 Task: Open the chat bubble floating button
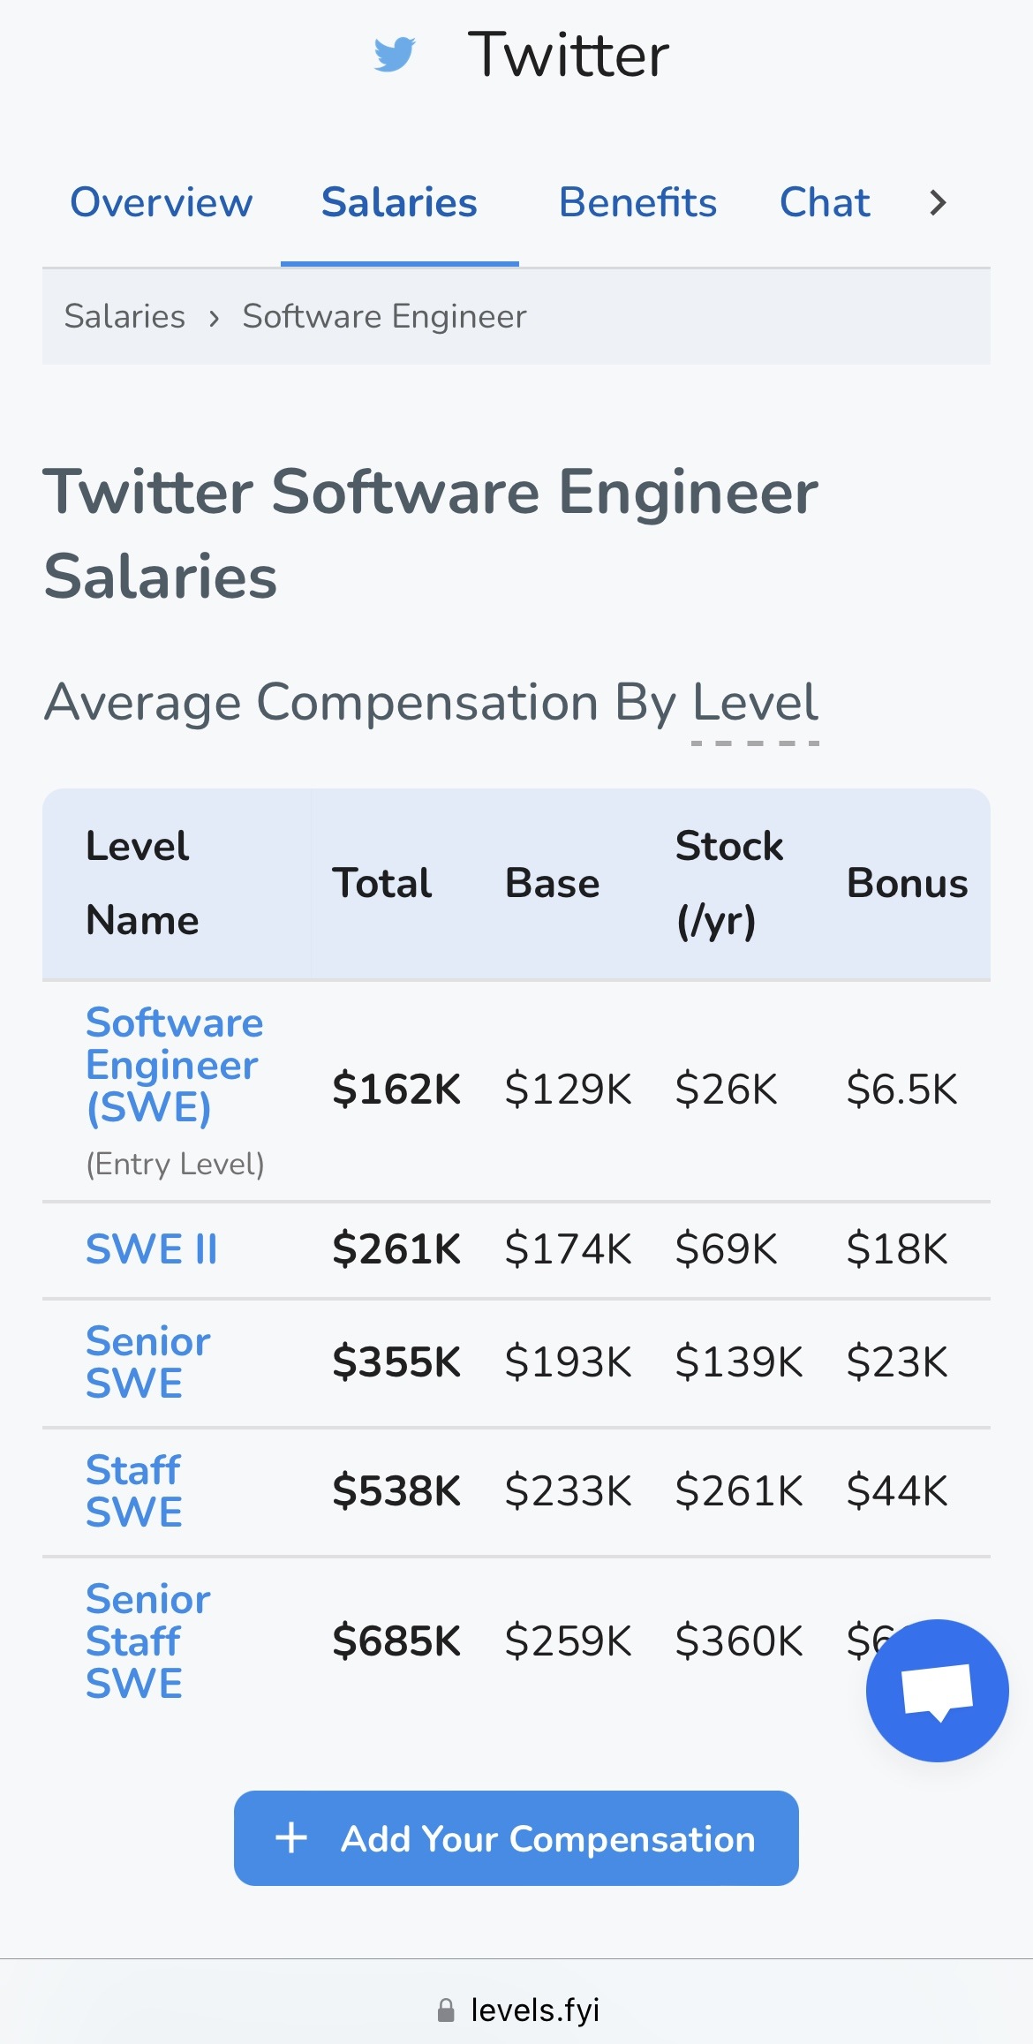pos(937,1690)
